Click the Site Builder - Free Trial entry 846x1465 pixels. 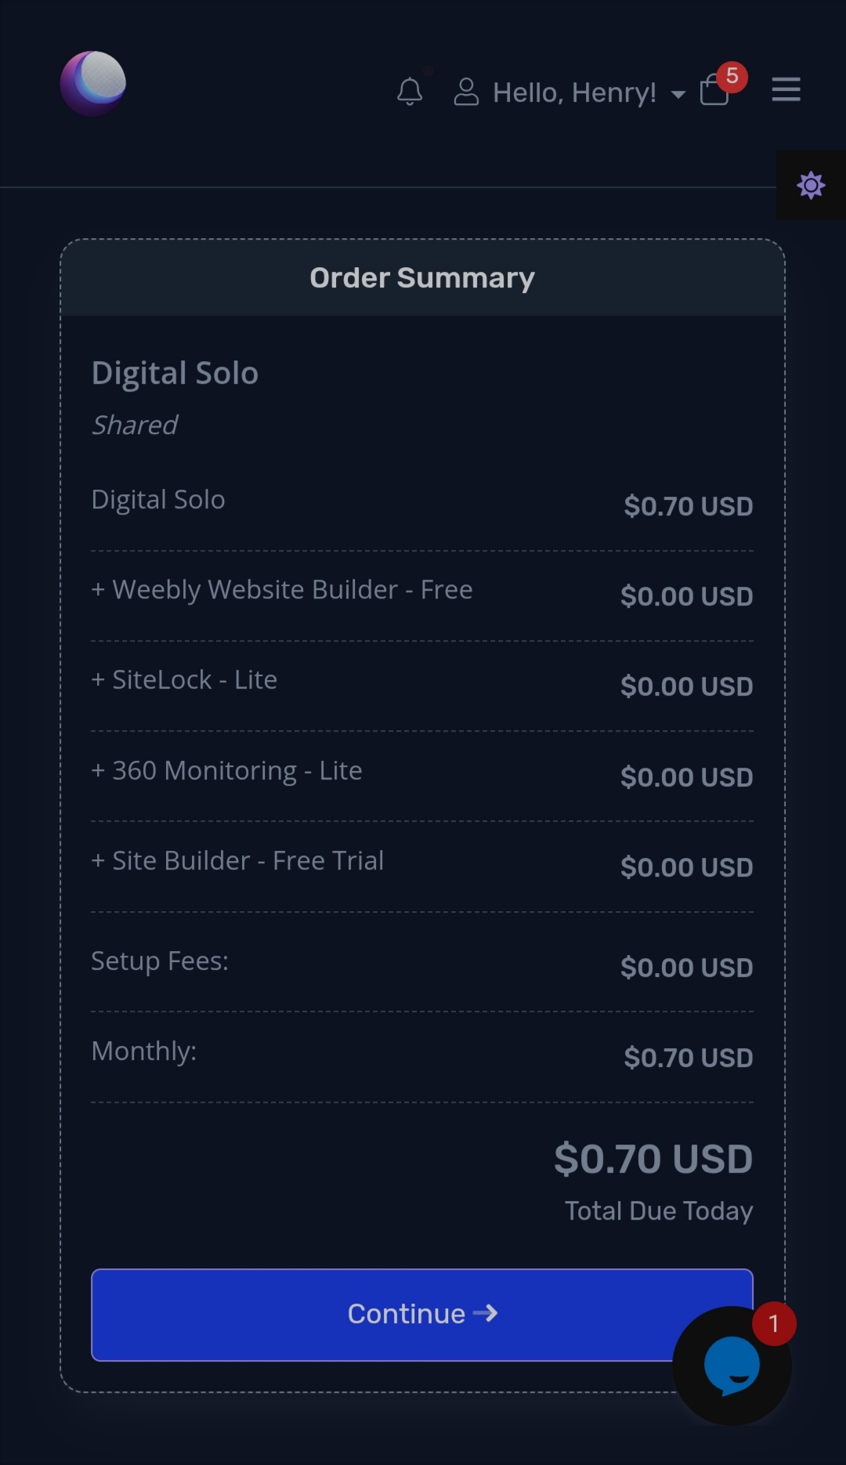tap(237, 860)
